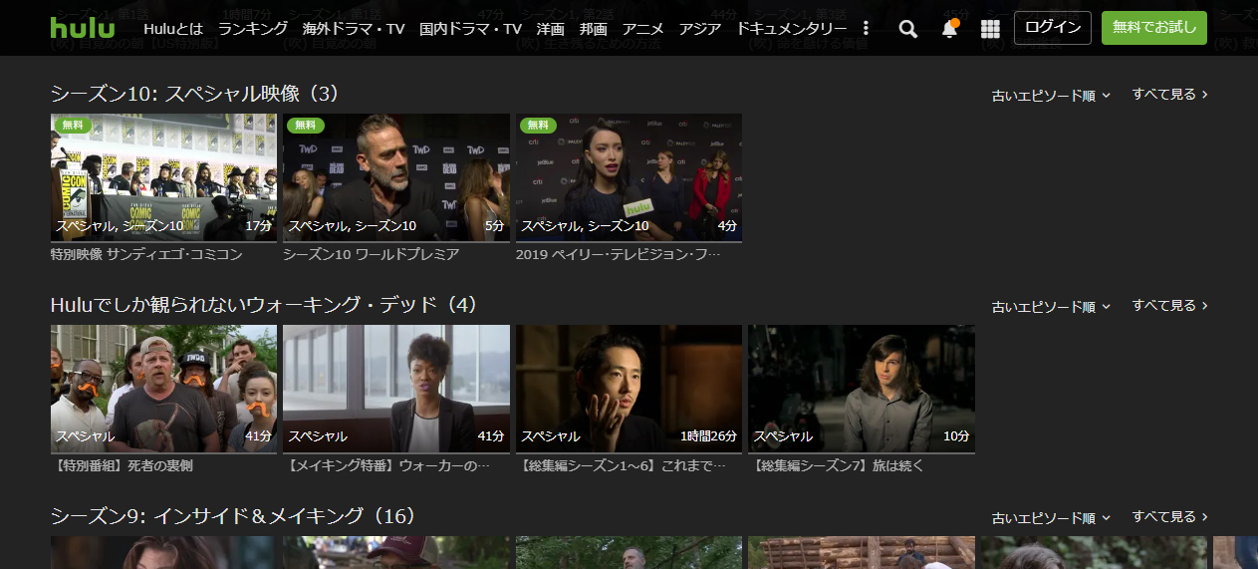Open the Huluとは menu item
This screenshot has width=1258, height=569.
(173, 28)
